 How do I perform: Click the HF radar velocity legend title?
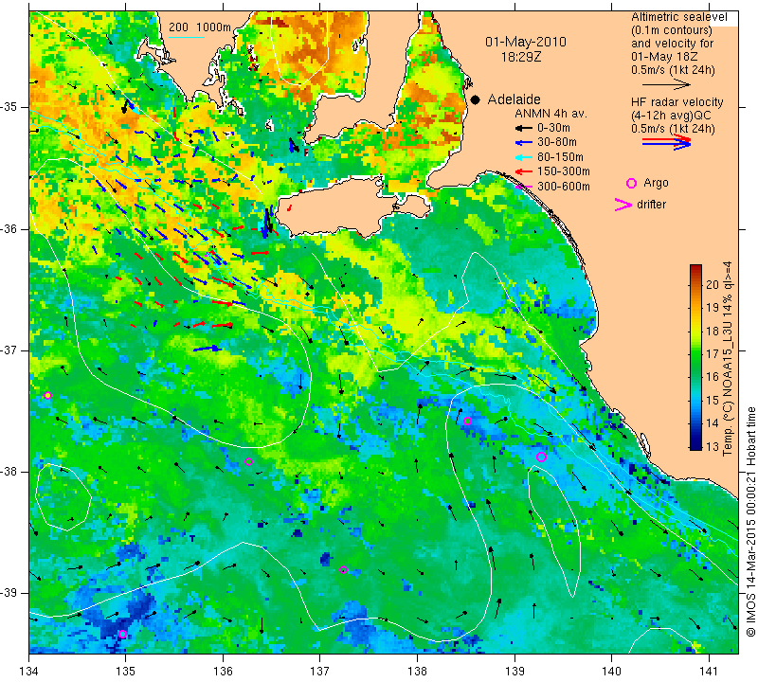point(677,102)
